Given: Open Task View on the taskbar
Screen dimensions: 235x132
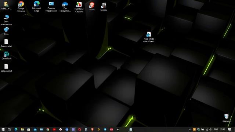Looking at the screenshot, I should click(x=9, y=129).
